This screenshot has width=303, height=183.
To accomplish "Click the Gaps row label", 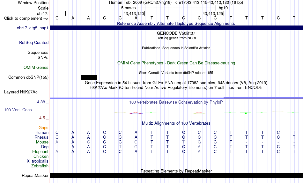I will point(43,128).
